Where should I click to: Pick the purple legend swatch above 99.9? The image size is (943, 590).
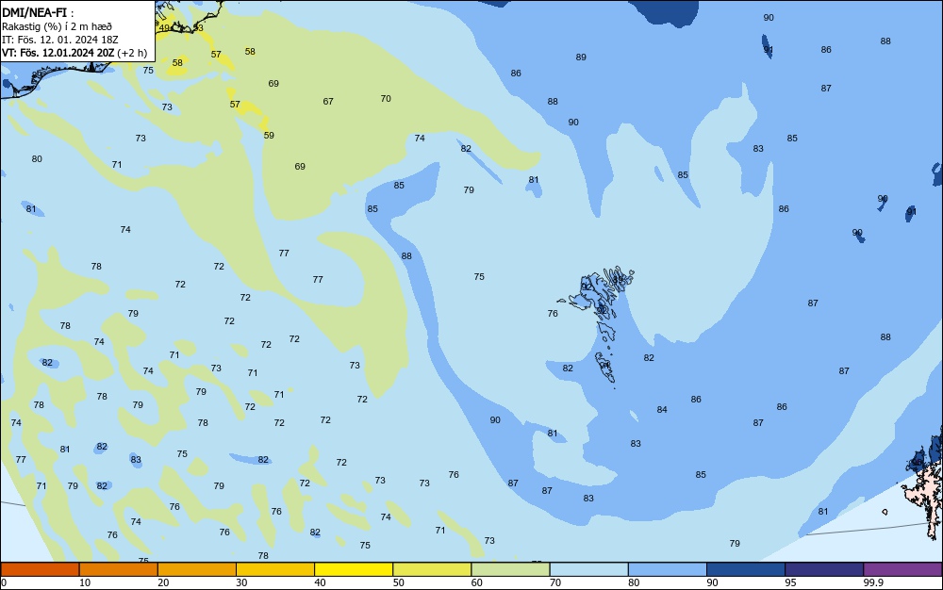click(902, 569)
